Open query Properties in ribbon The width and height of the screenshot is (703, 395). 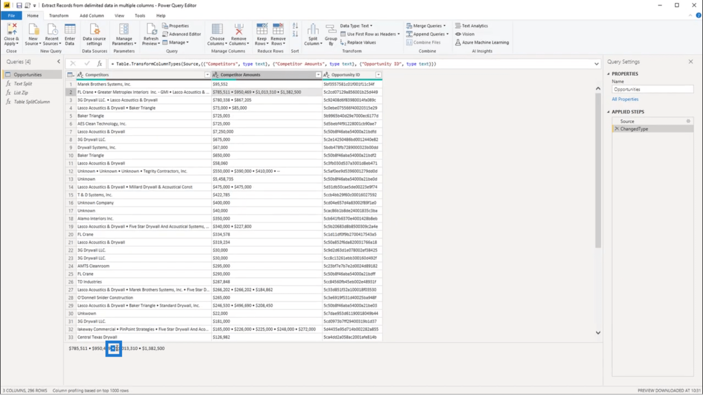pos(175,26)
